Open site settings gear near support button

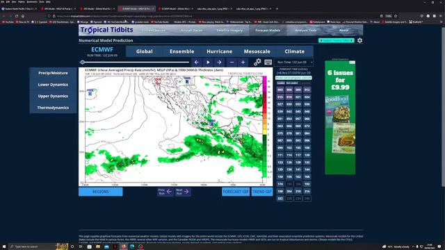coord(360,40)
